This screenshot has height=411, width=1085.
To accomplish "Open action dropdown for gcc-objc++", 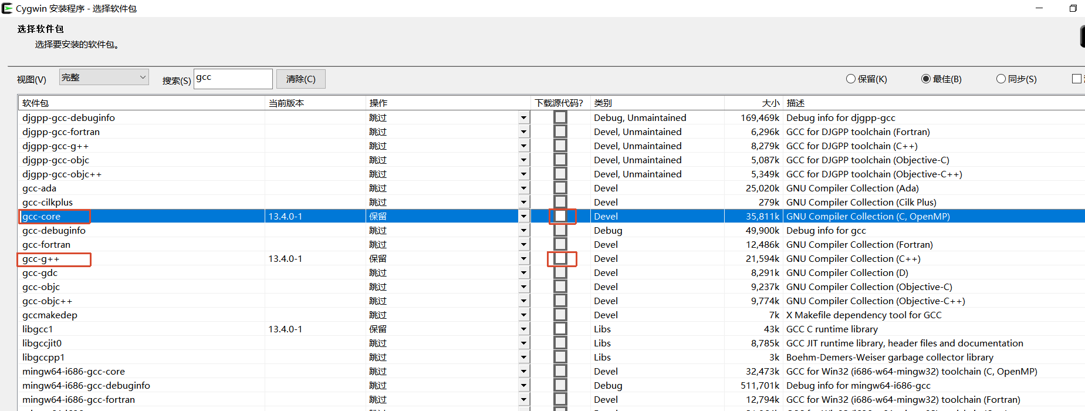I will 523,301.
